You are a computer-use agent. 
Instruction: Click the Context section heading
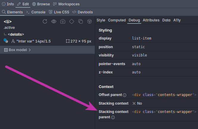(106, 86)
